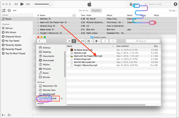Click the Finder edit tags button
The width and height of the screenshot is (179, 118).
click(113, 41)
